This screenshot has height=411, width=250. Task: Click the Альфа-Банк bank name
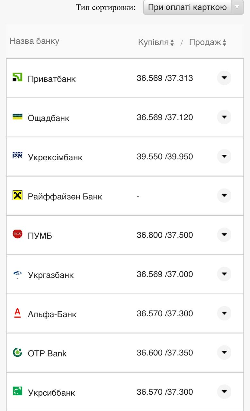tap(52, 314)
